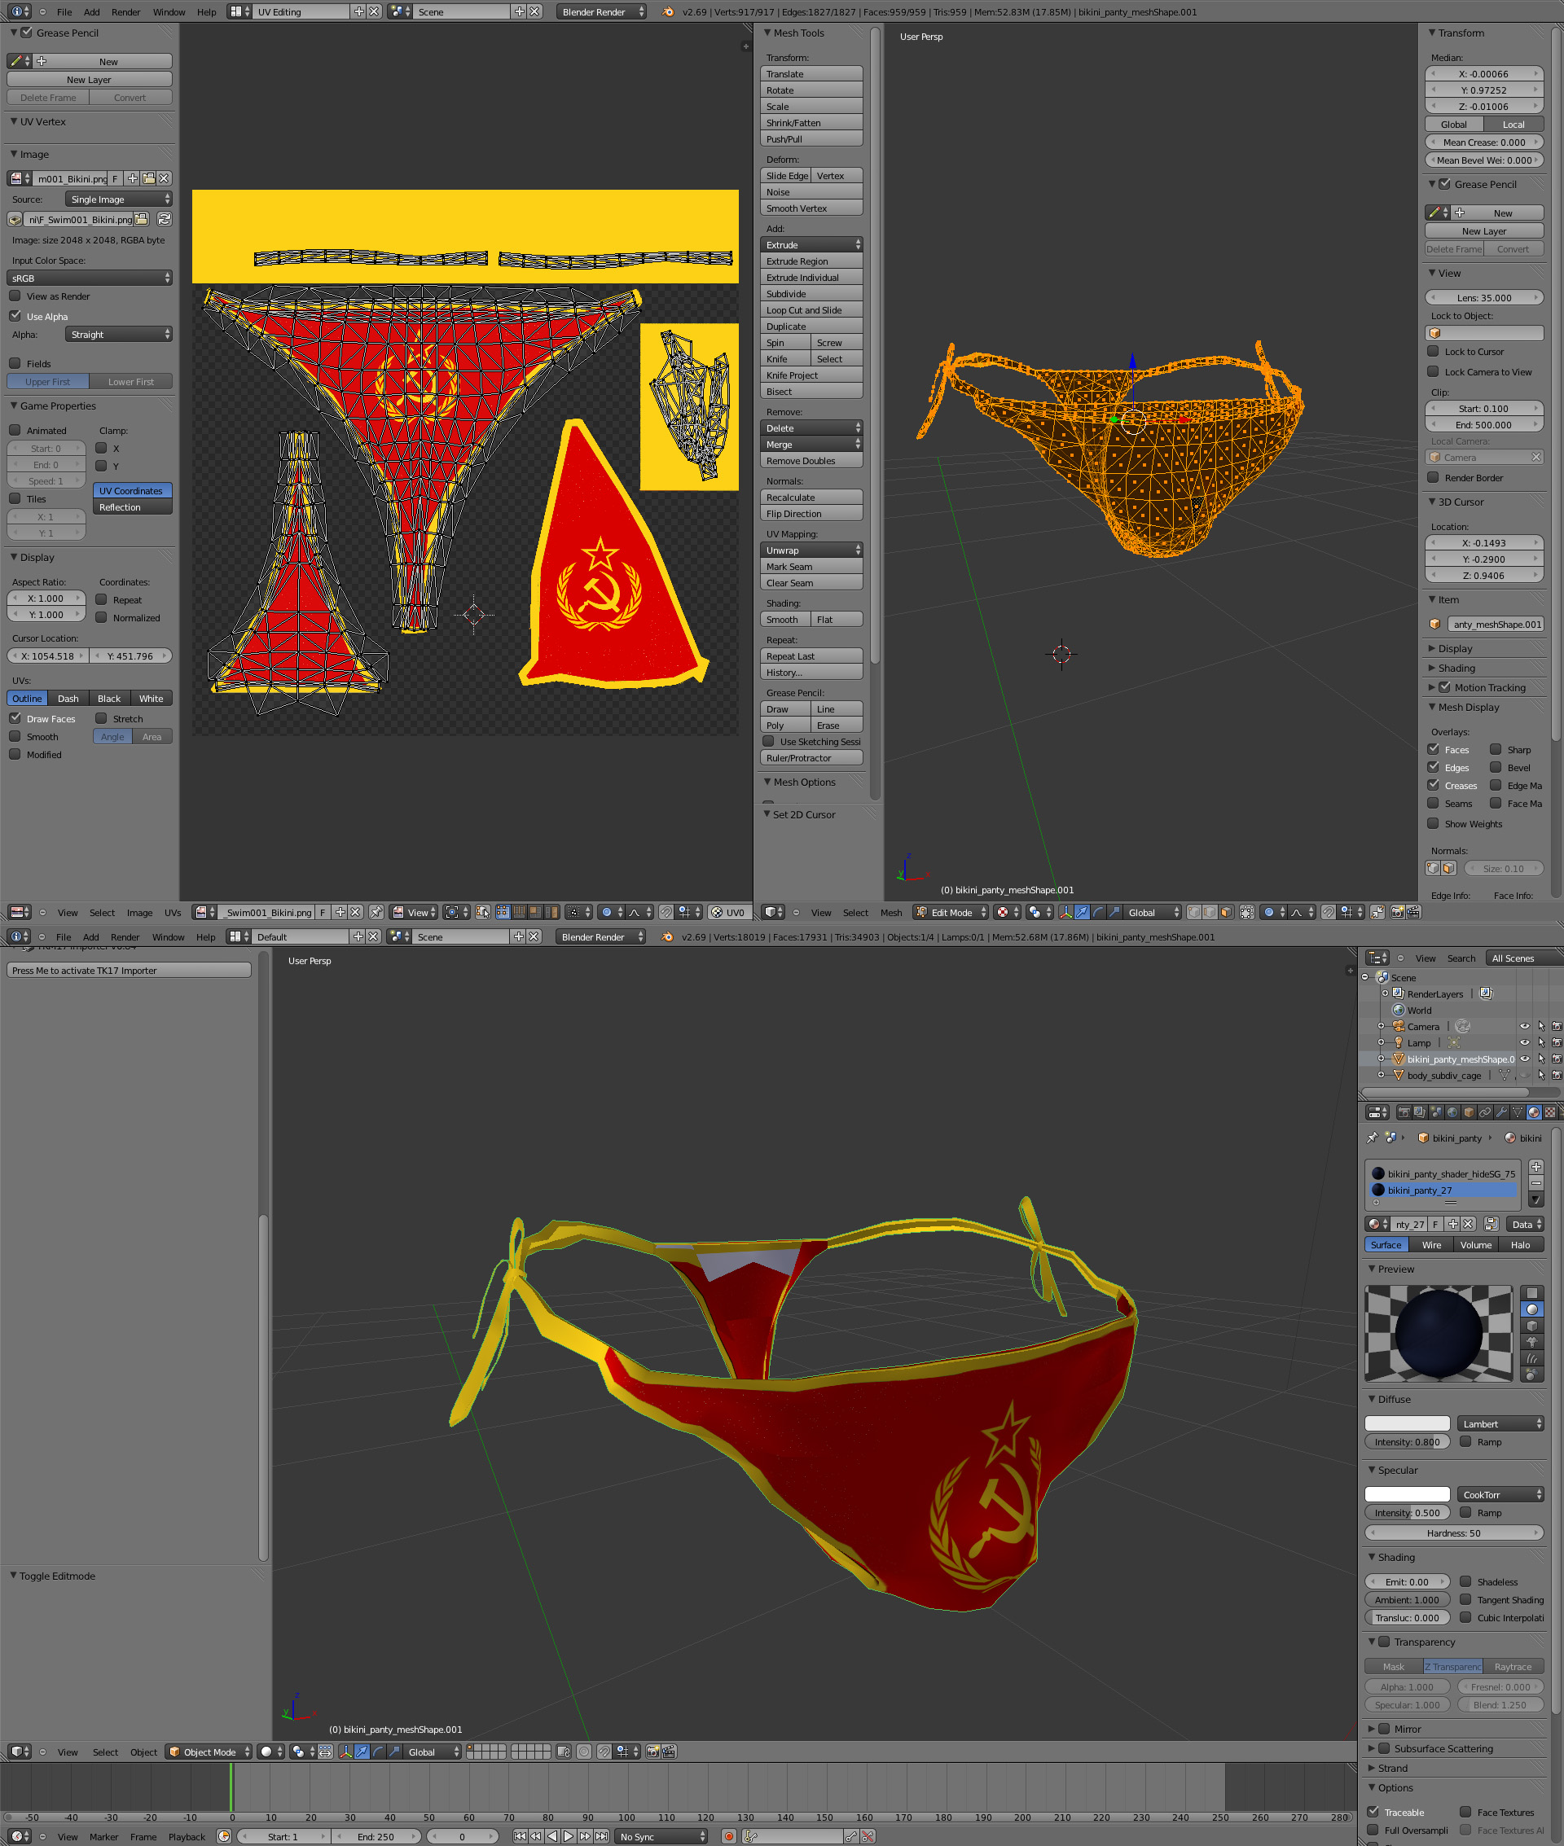Screen dimensions: 1564x1846
Task: Open the Object properties cube tab in lower window
Action: pyautogui.click(x=1470, y=1112)
